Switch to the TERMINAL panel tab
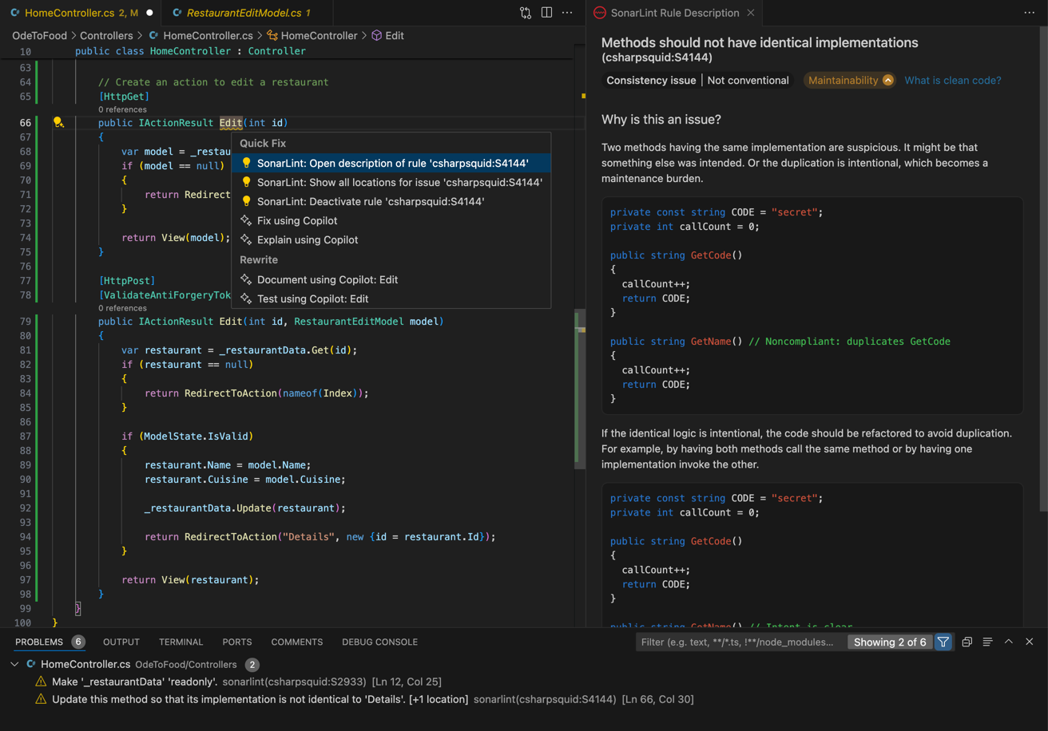Viewport: 1048px width, 731px height. [x=181, y=642]
